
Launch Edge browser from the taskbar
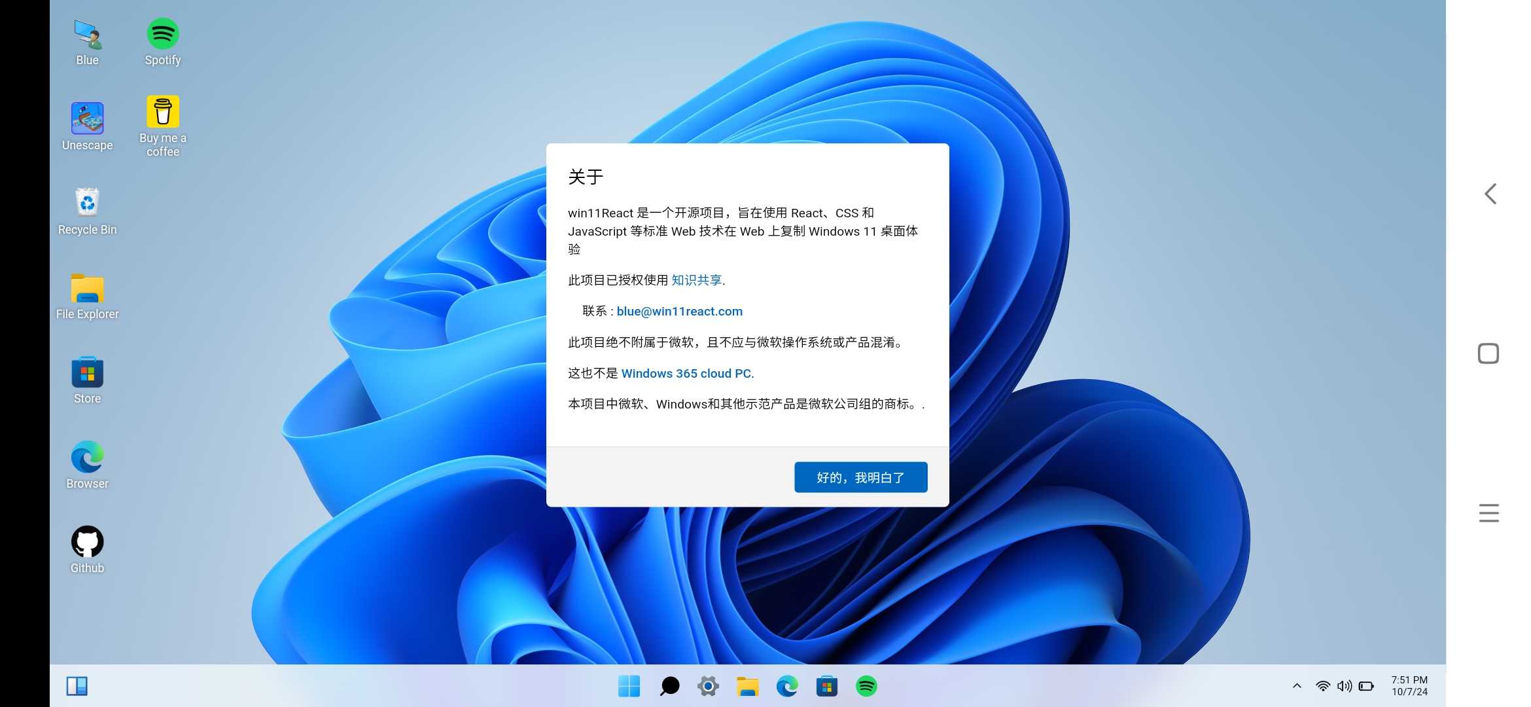[x=787, y=686]
